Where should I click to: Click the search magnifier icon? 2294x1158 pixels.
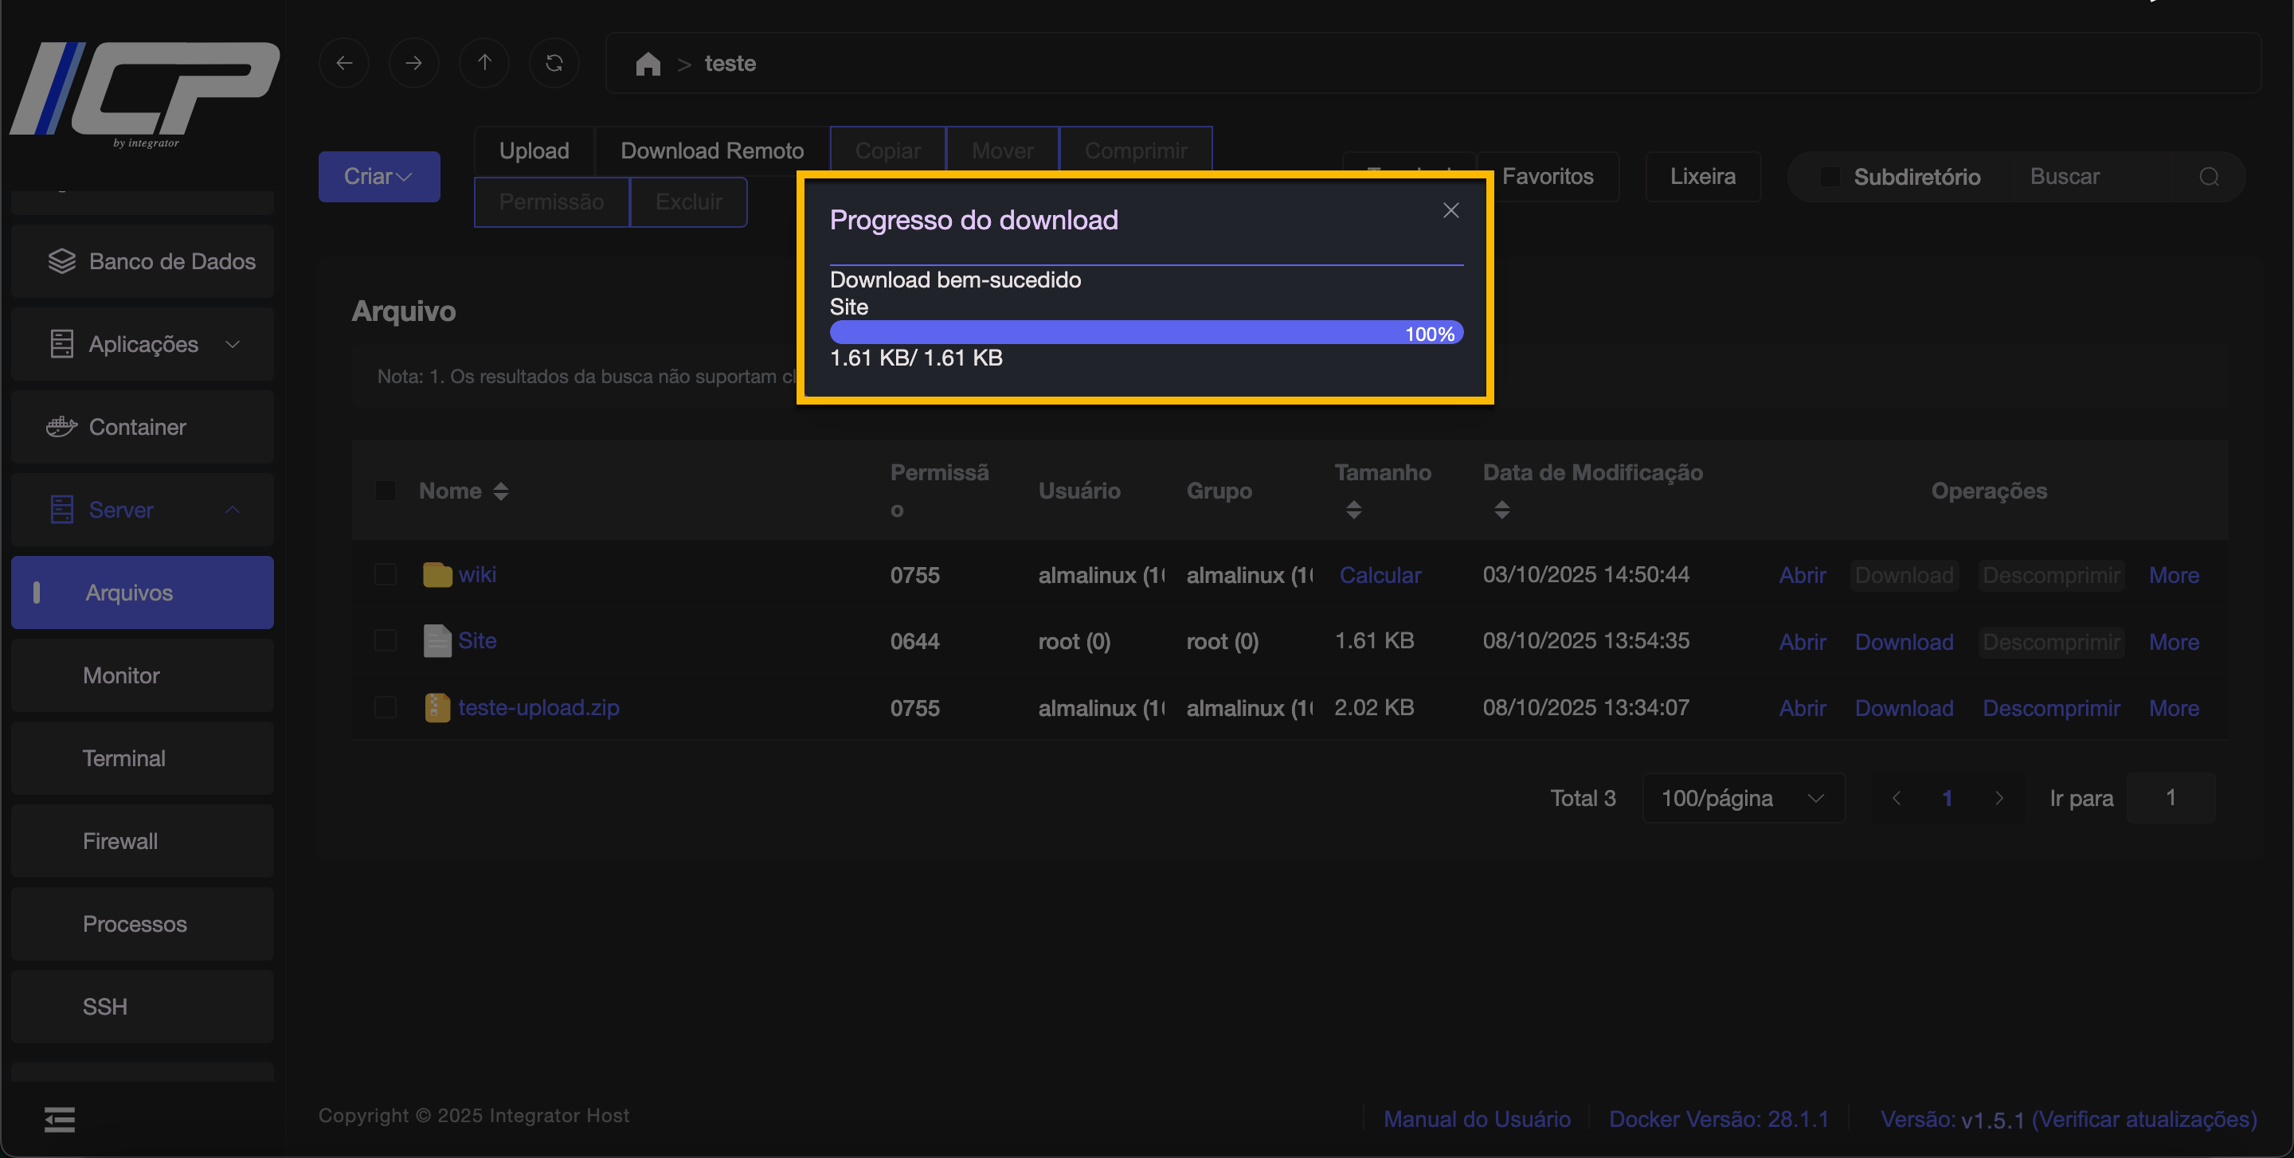pyautogui.click(x=2209, y=176)
